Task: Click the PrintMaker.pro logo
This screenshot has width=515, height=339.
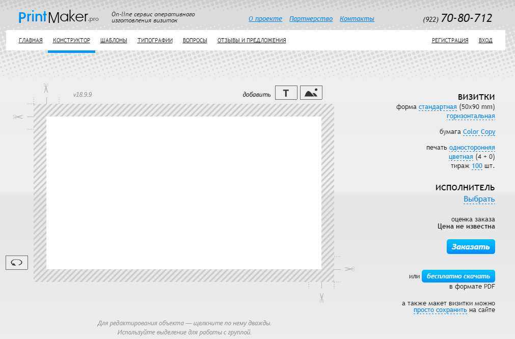Action: coord(59,18)
